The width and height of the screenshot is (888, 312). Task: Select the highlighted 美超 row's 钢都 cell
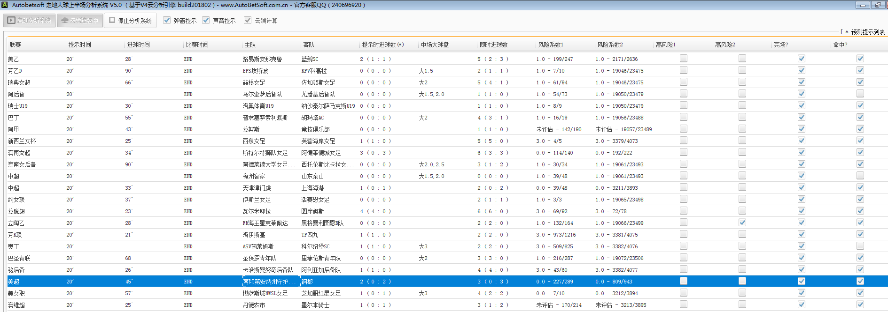click(307, 282)
